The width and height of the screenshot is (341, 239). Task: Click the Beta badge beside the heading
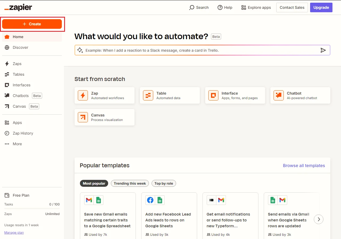point(216,37)
